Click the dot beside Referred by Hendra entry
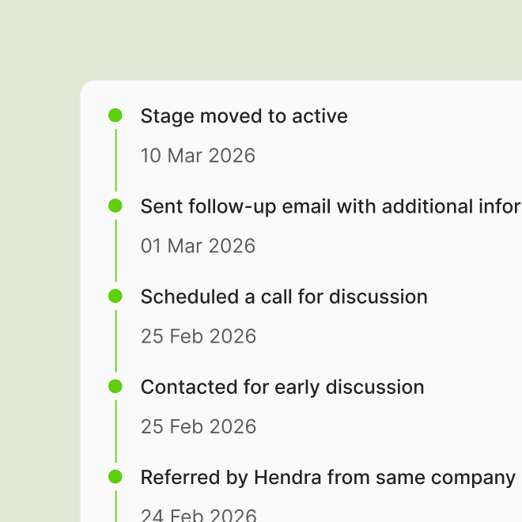This screenshot has width=522, height=522. [x=115, y=477]
